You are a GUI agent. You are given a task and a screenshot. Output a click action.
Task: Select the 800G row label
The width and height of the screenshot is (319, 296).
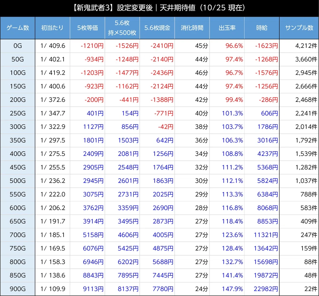coord(18,262)
